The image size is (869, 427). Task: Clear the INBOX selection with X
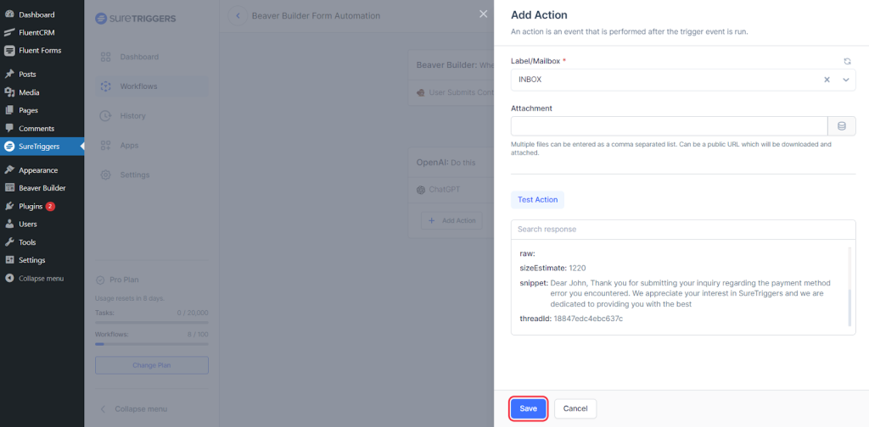[827, 80]
